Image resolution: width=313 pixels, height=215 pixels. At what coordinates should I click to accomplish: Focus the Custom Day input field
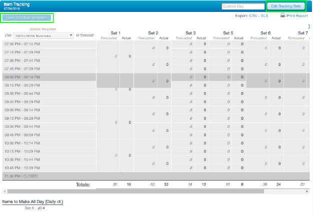tap(243, 6)
